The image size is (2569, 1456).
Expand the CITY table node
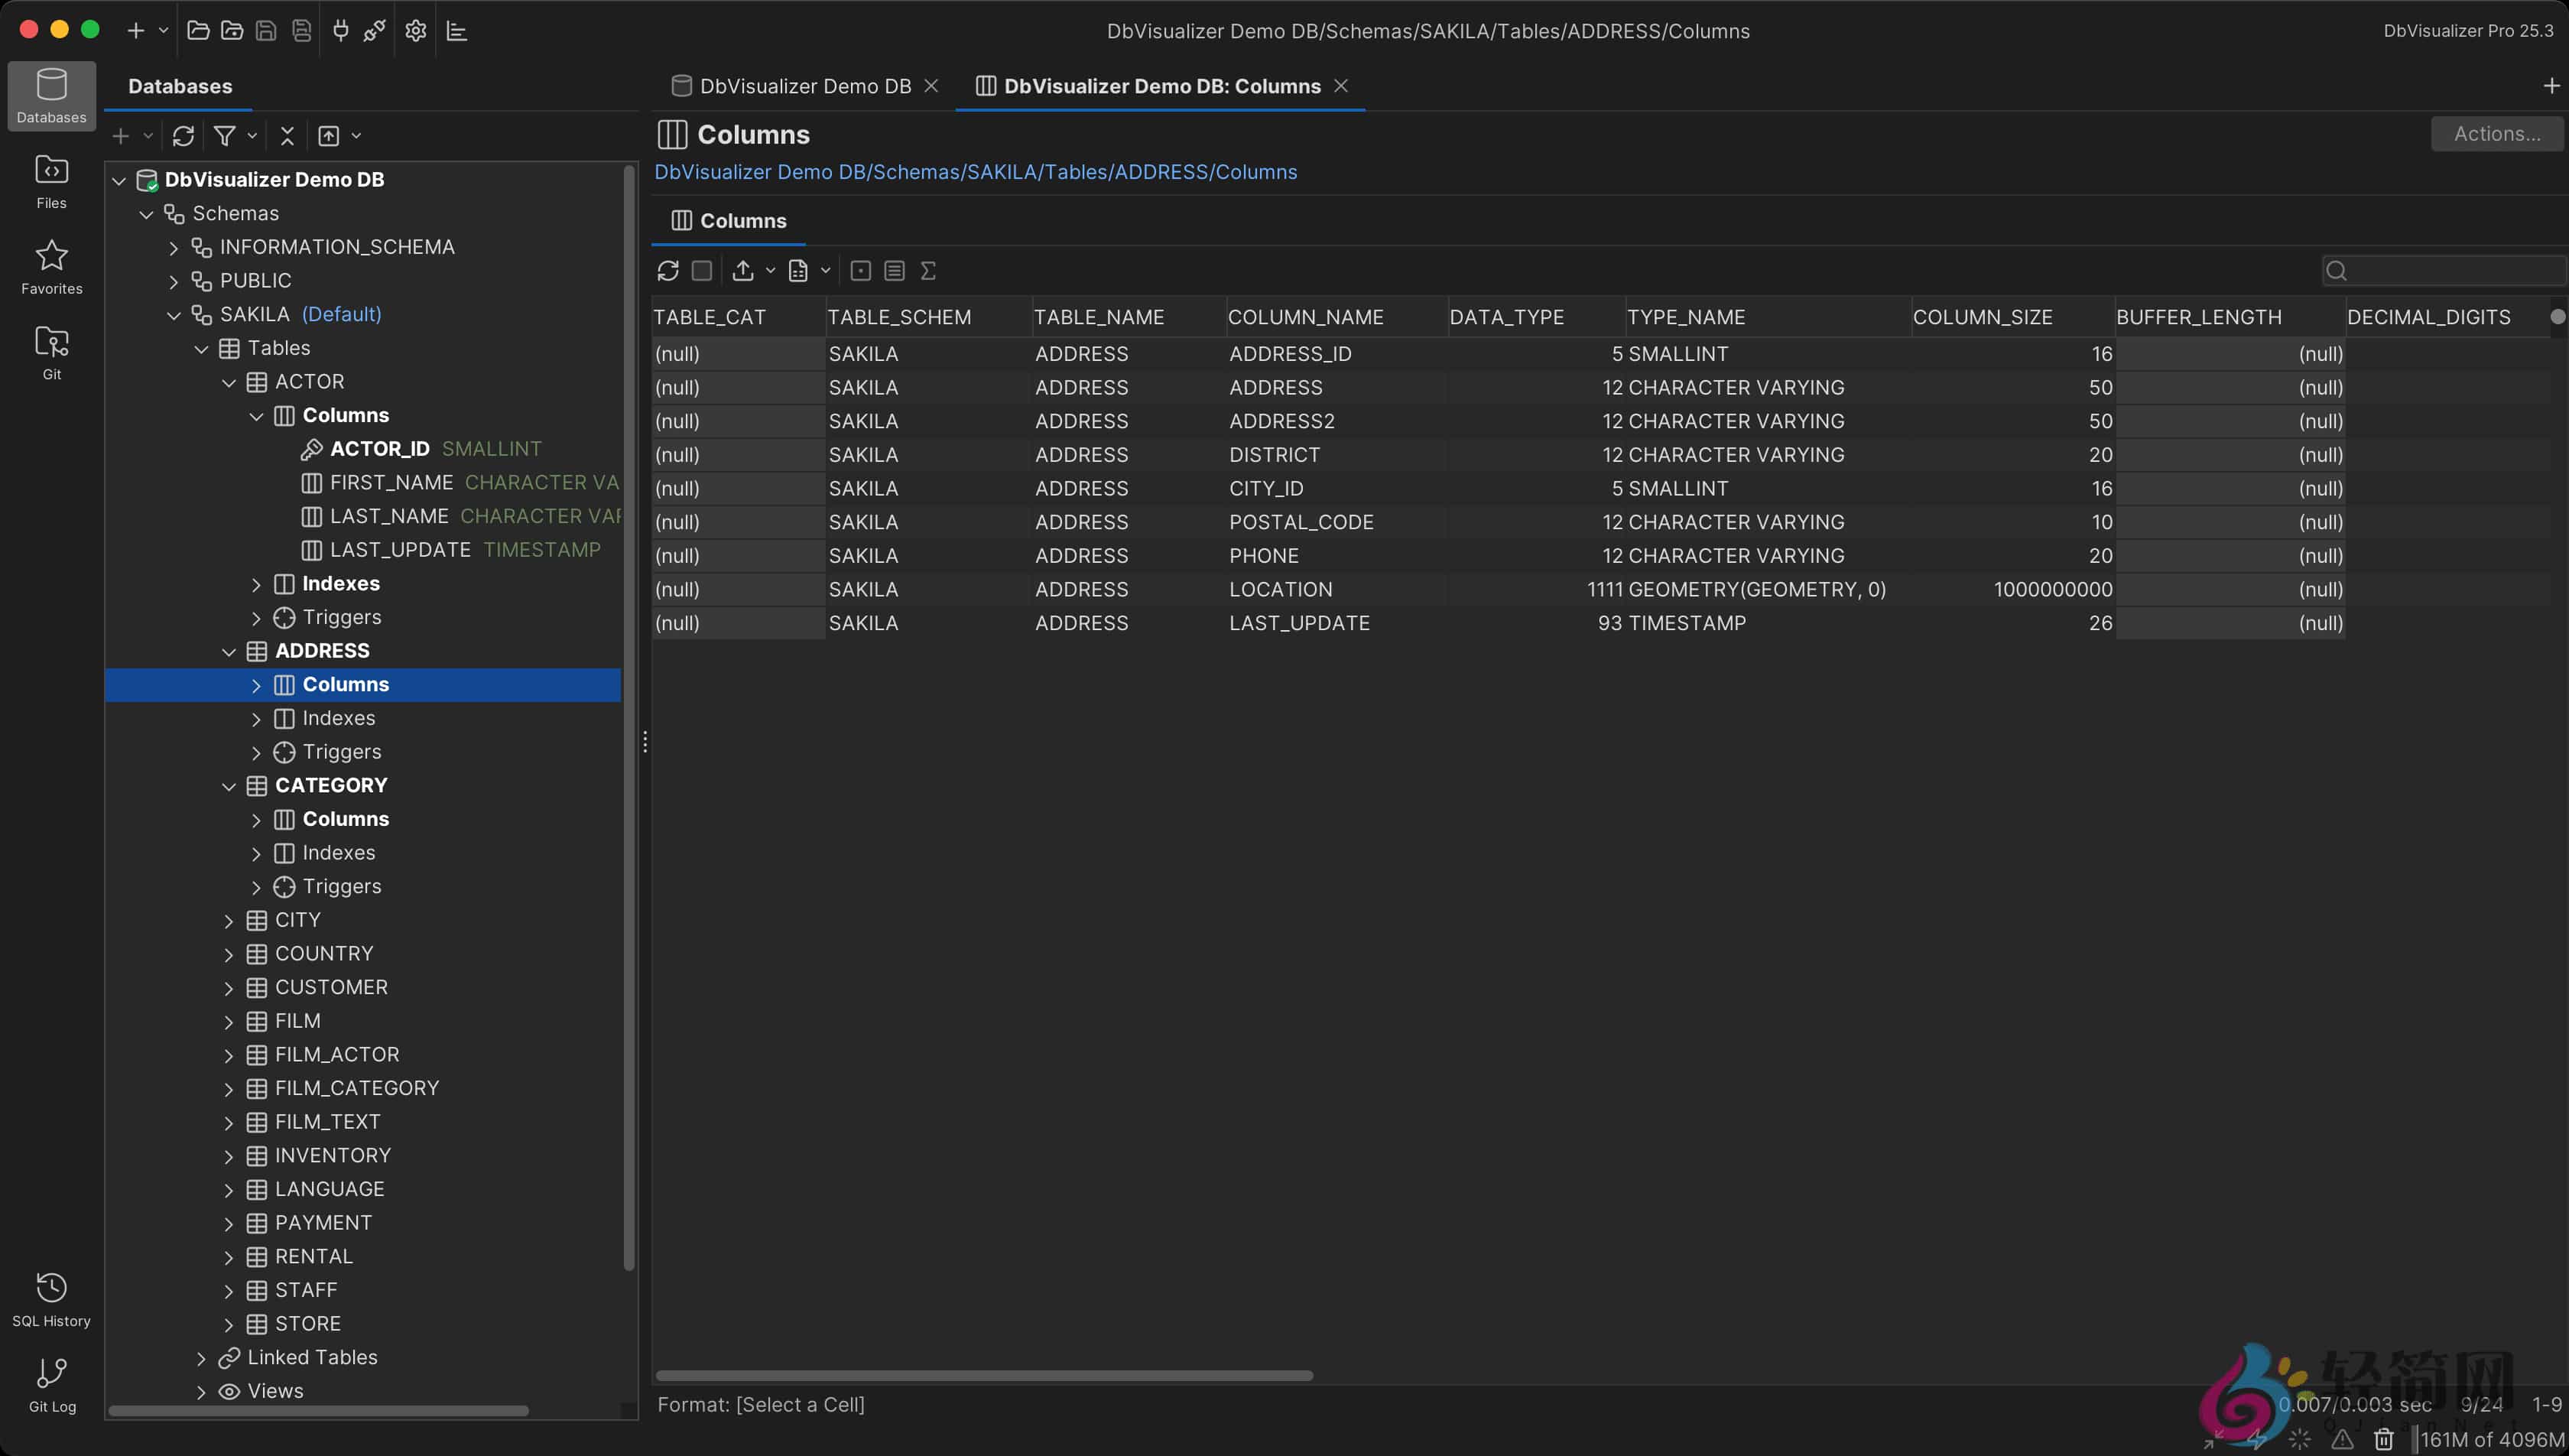(x=228, y=919)
